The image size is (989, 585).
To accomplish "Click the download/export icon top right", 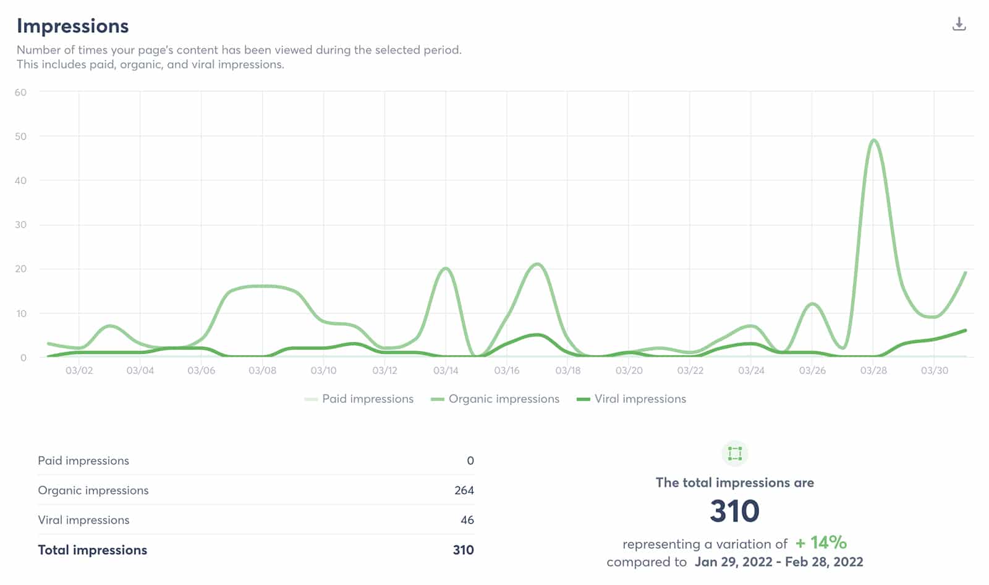I will click(x=959, y=25).
